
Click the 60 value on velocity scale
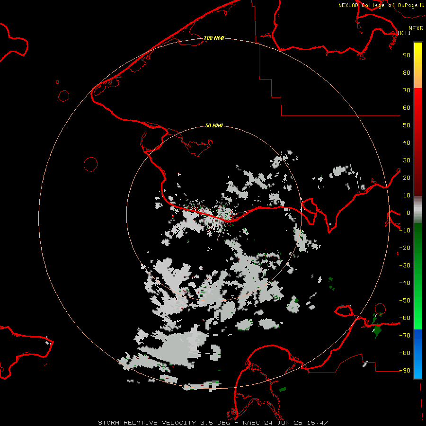coord(407,108)
